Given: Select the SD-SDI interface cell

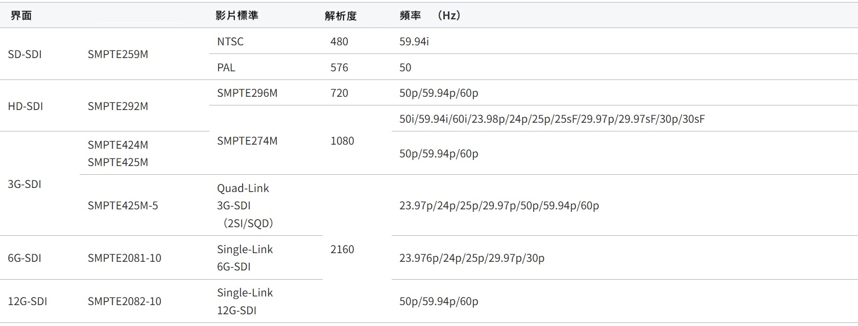Looking at the screenshot, I should click(x=25, y=55).
